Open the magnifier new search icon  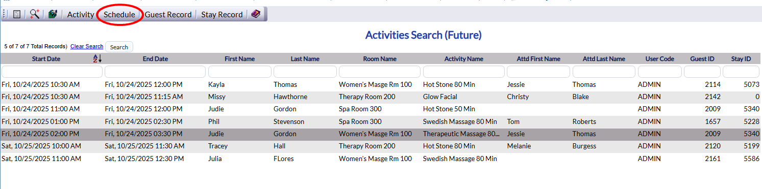tap(35, 15)
